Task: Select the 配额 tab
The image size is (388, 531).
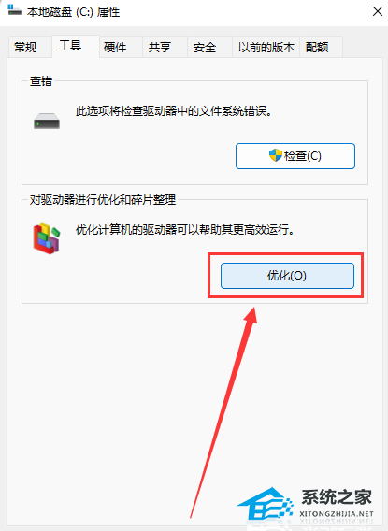Action: coord(317,47)
